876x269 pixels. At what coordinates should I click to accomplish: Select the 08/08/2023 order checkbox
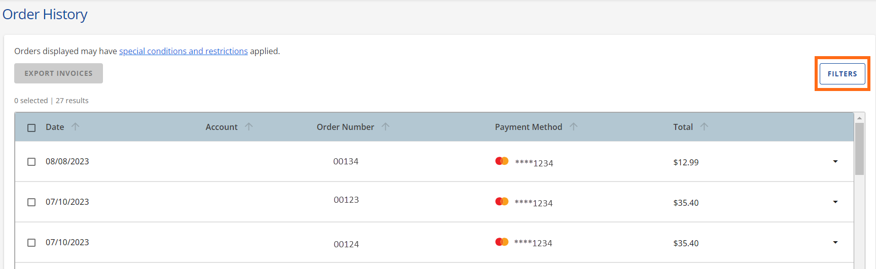click(x=31, y=162)
